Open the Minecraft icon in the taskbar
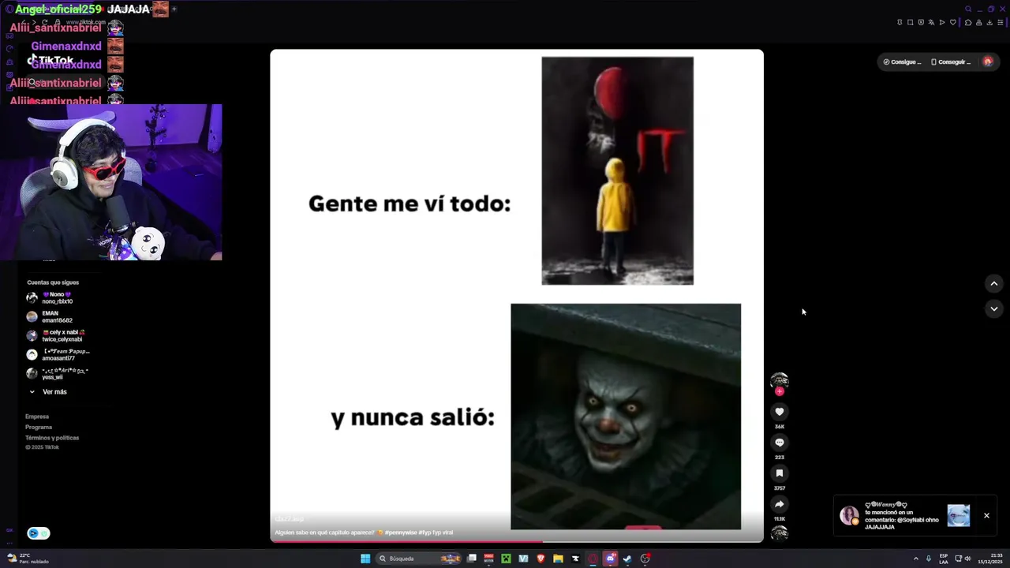This screenshot has width=1010, height=568. pyautogui.click(x=506, y=559)
